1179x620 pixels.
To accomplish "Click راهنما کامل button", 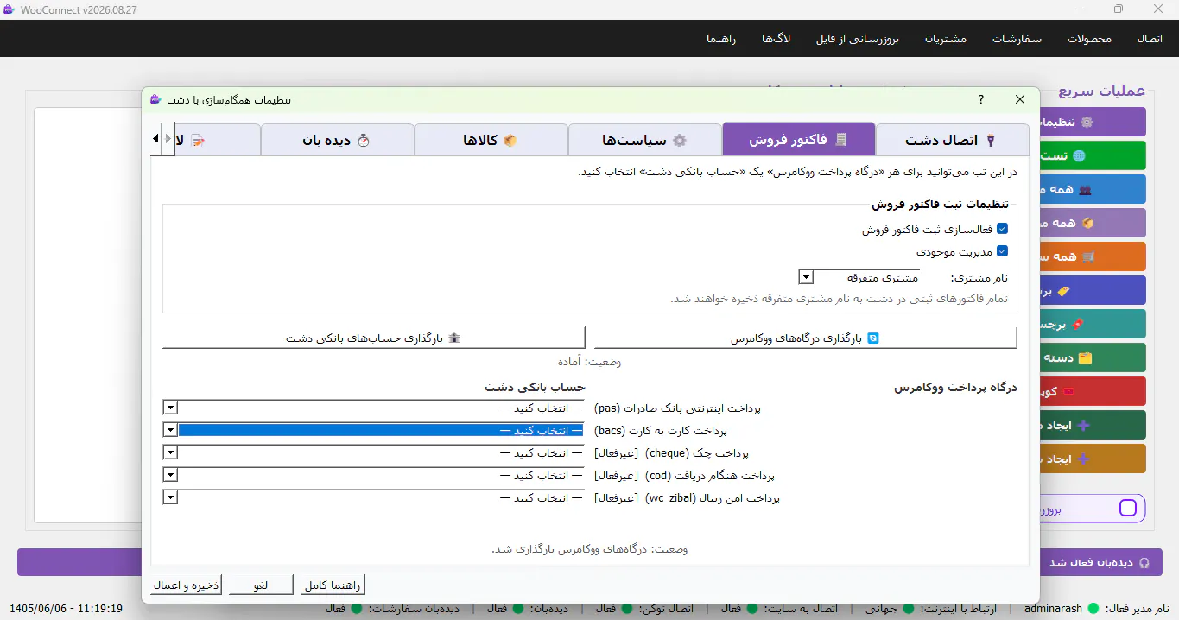I will click(x=333, y=585).
